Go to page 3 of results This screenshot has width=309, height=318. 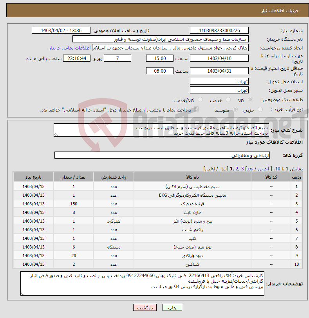[x=242, y=169]
